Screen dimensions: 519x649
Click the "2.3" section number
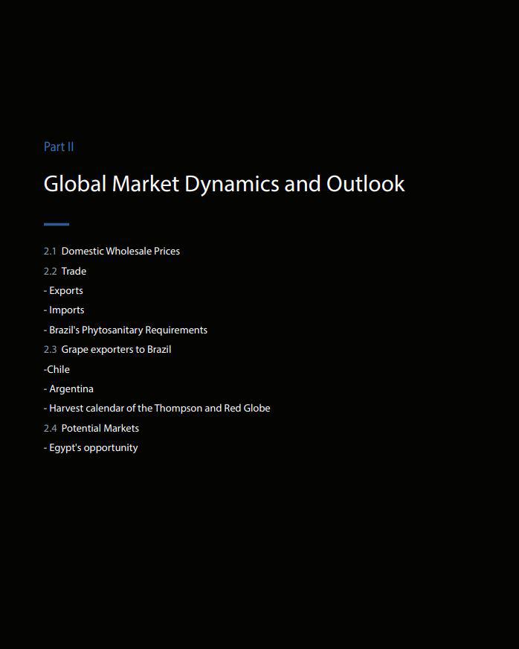coord(50,350)
